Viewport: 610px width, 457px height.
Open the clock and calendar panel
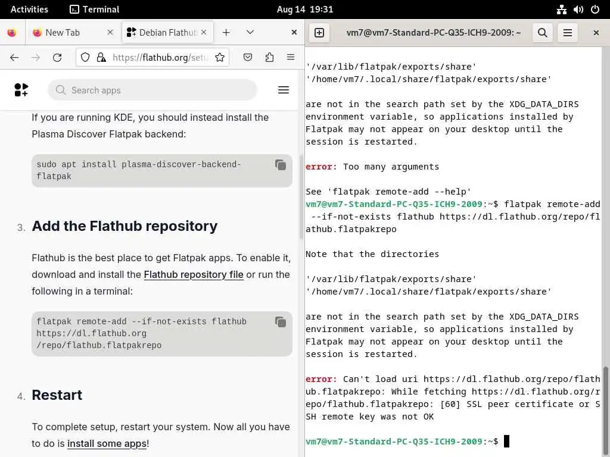(304, 10)
